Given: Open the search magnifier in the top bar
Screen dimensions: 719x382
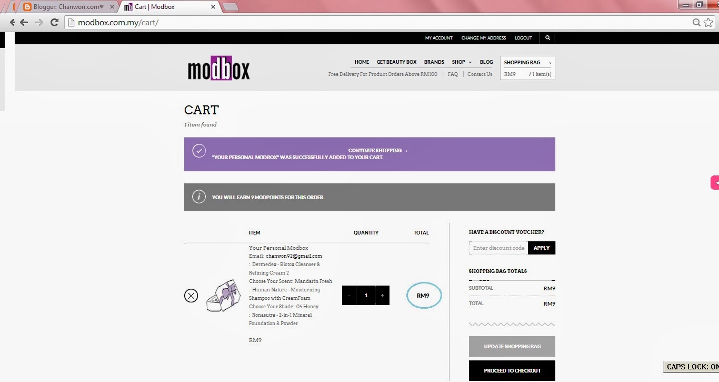Looking at the screenshot, I should pyautogui.click(x=547, y=37).
